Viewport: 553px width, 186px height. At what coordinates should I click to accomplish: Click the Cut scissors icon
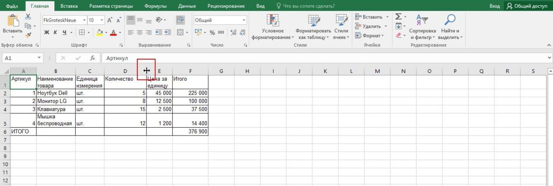tap(28, 17)
